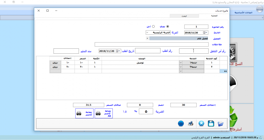Viewport: 264px width, 140px height.
Task: Click the ملاحظات notes input field
Action: click(152, 44)
